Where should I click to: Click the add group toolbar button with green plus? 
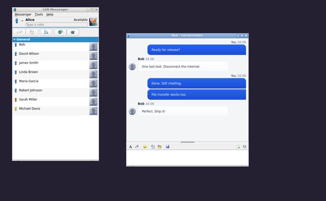click(x=60, y=32)
